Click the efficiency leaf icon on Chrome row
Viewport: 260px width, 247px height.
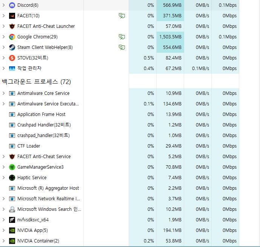tap(122, 37)
